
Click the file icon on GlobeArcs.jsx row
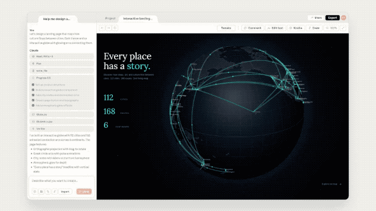33,121
